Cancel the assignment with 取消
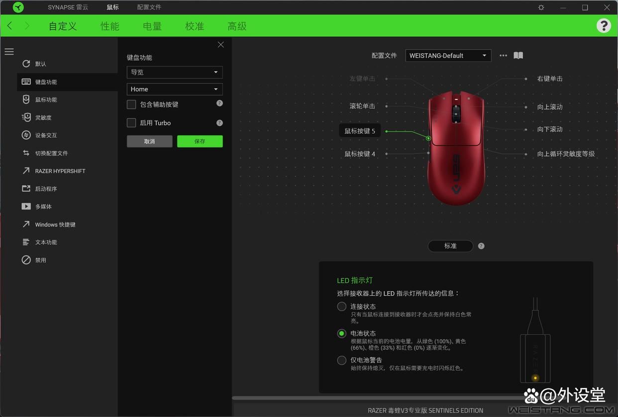618x417 pixels. (x=149, y=141)
